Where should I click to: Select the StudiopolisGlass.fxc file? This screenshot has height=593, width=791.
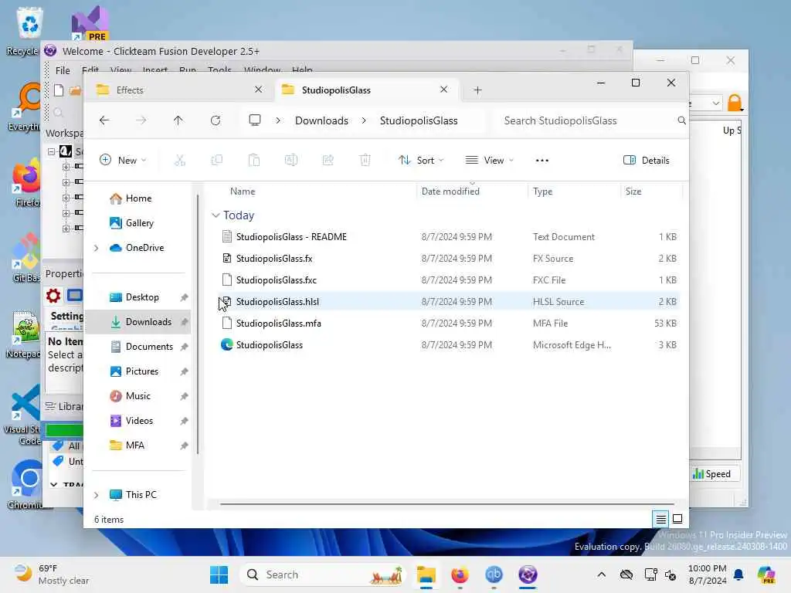tap(449, 280)
